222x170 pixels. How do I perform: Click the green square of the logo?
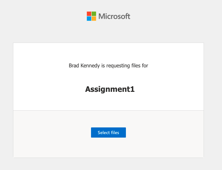(x=94, y=14)
